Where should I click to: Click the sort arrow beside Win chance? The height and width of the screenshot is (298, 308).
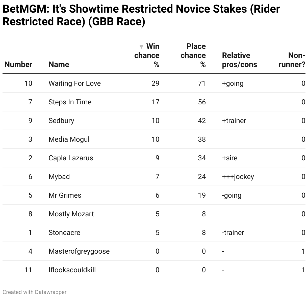(141, 47)
